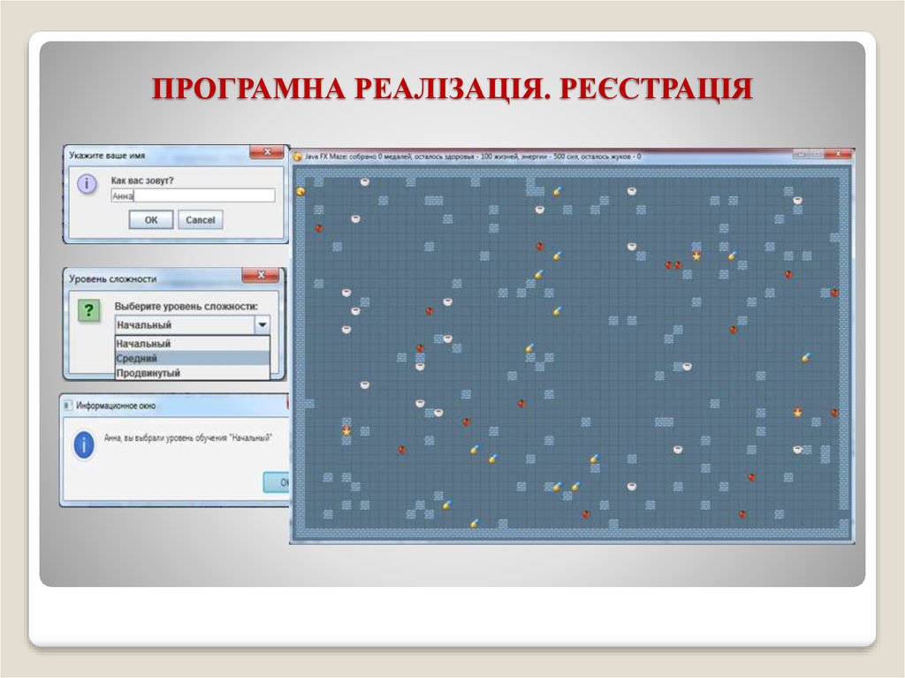Click the purple info icon in name dialog

tap(86, 185)
